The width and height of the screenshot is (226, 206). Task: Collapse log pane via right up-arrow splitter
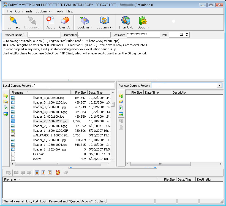click(155, 80)
